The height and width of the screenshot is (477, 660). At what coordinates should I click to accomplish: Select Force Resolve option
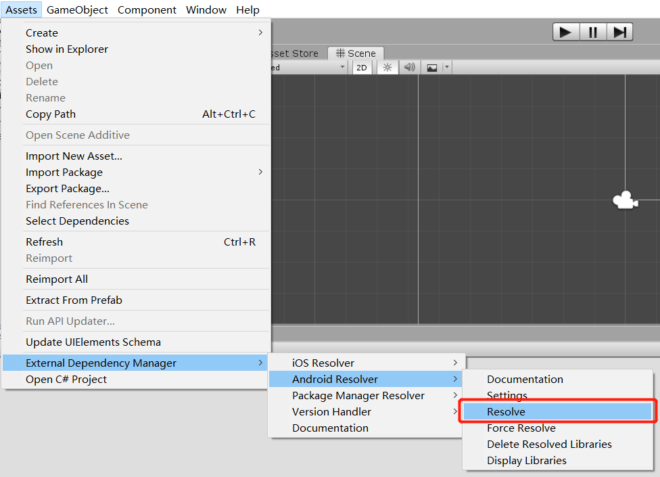(x=521, y=428)
